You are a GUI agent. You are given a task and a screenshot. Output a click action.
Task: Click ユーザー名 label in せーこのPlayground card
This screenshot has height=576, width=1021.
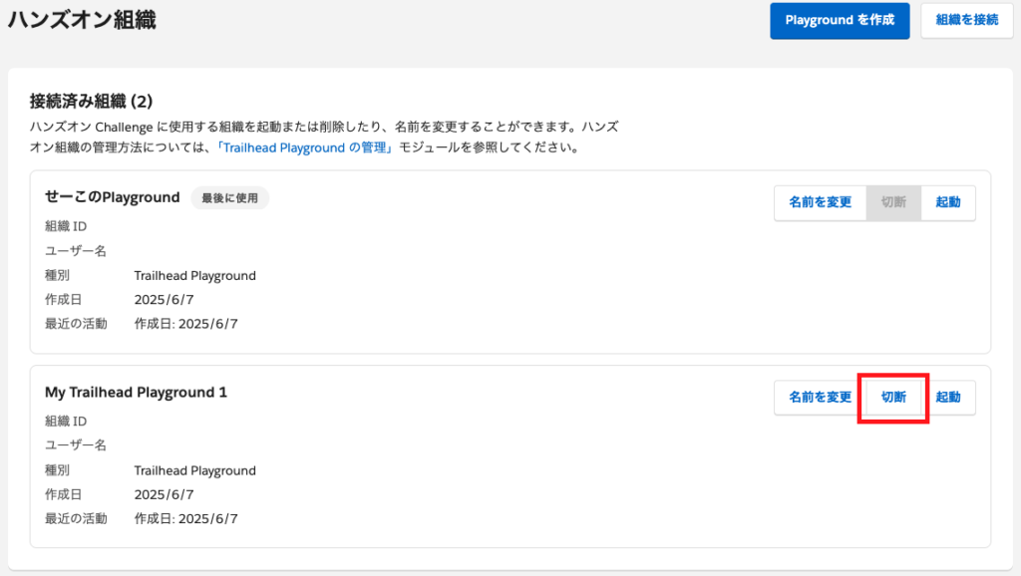(x=76, y=250)
